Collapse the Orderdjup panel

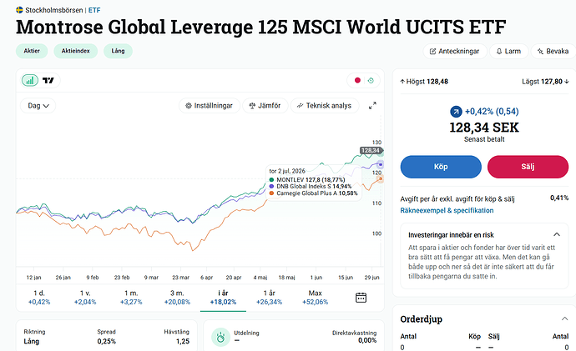click(x=564, y=318)
